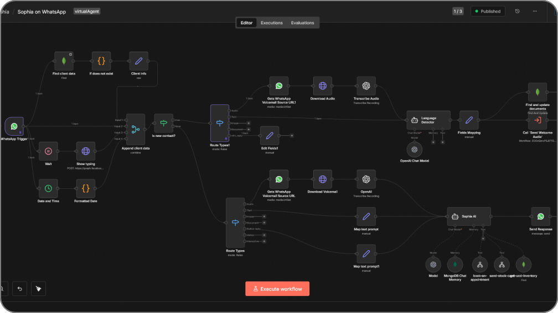Select the Download Audio globe node

[323, 86]
